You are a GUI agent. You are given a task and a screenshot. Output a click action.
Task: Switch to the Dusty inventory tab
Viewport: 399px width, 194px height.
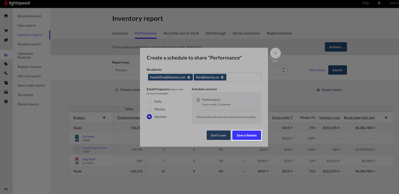pyautogui.click(x=246, y=33)
